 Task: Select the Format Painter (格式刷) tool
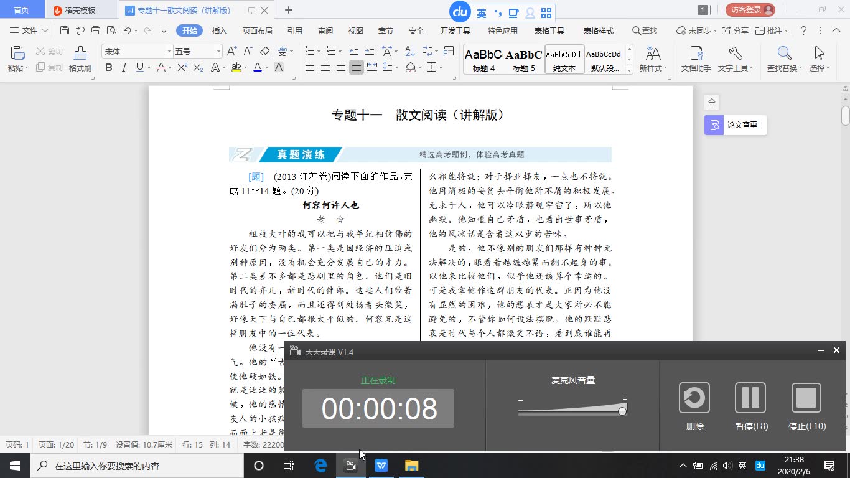(x=80, y=59)
